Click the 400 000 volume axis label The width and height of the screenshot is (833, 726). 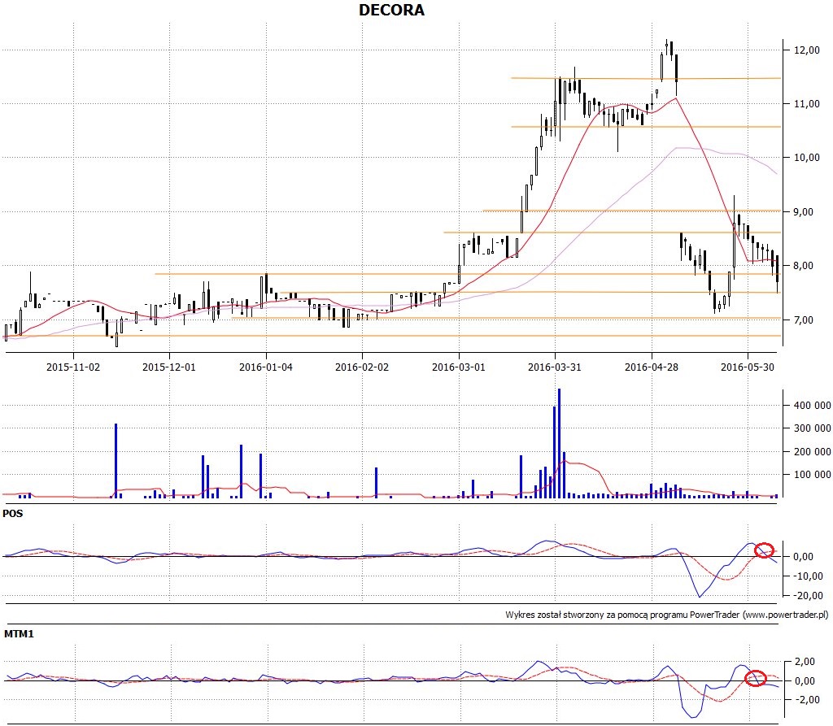(x=813, y=405)
